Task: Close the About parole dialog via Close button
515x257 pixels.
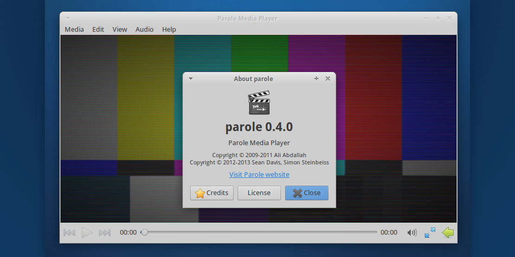Action: (306, 193)
